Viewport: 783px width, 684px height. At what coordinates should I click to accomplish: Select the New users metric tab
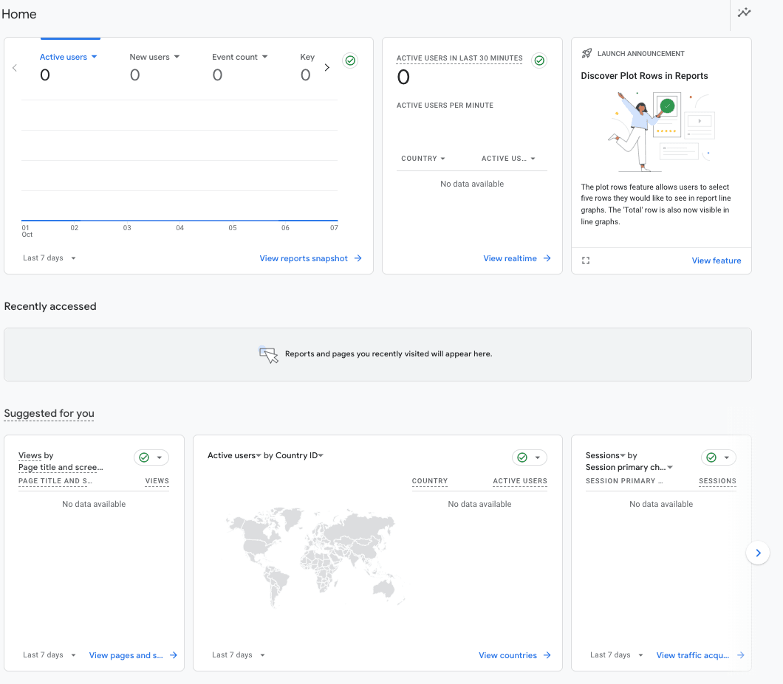tap(154, 58)
